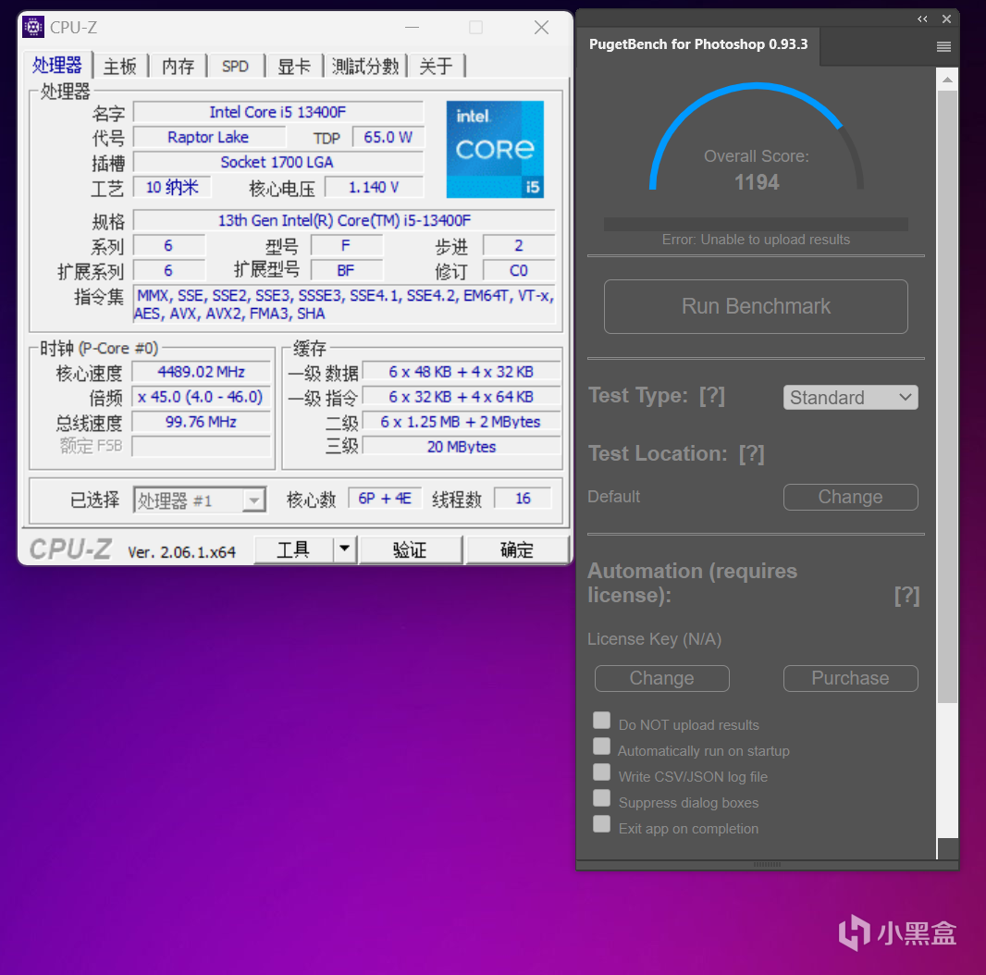Screen dimensions: 986x975
Task: Click the Purchase license button
Action: point(850,678)
